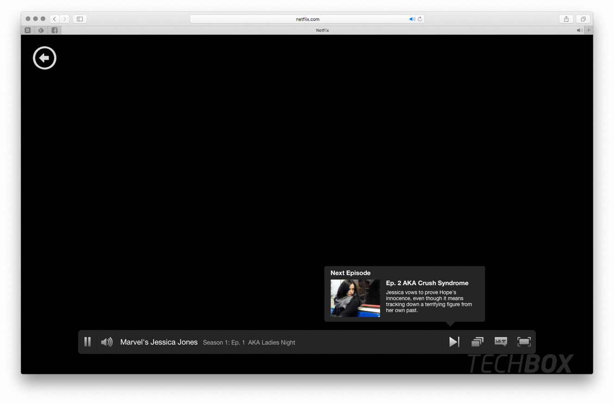Viewport: 614px width, 404px height.
Task: Pause the Jessica Jones episode
Action: click(x=87, y=342)
